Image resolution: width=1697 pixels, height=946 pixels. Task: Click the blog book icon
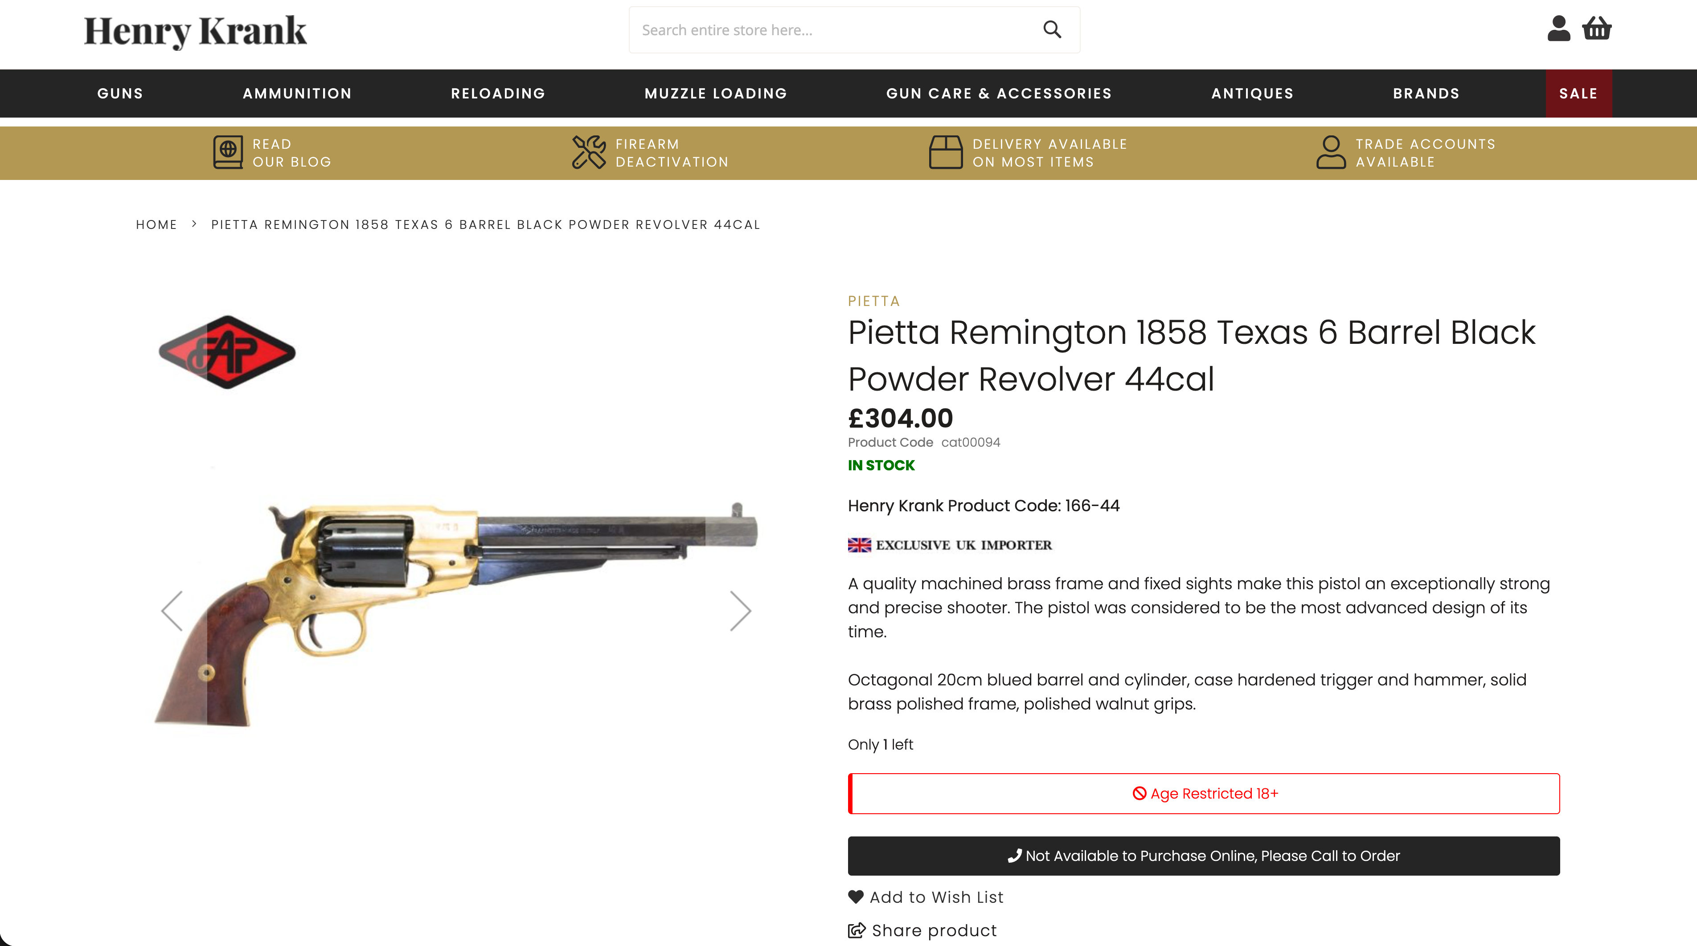tap(228, 152)
